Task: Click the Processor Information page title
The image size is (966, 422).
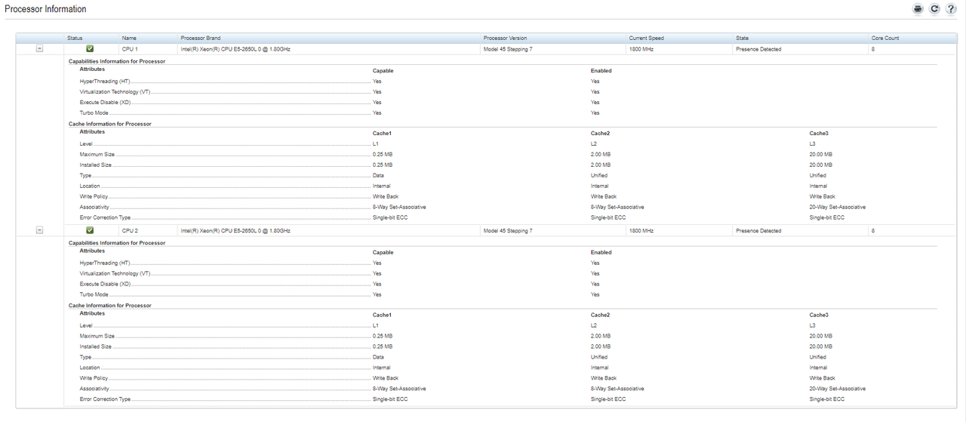Action: pos(45,9)
